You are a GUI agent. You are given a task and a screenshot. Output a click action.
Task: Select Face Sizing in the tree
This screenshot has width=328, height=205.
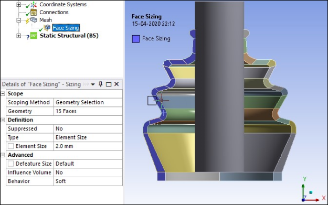point(66,28)
